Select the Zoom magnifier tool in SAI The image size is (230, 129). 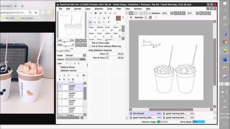point(95,22)
